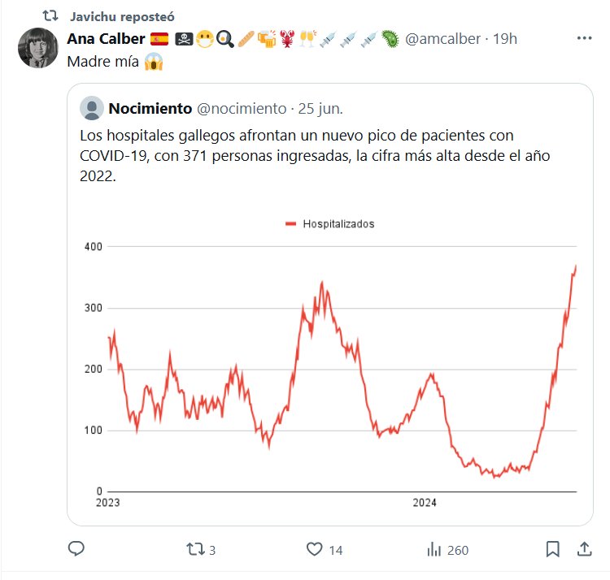
Task: Share the tweet via upload arrow icon
Action: pyautogui.click(x=583, y=550)
